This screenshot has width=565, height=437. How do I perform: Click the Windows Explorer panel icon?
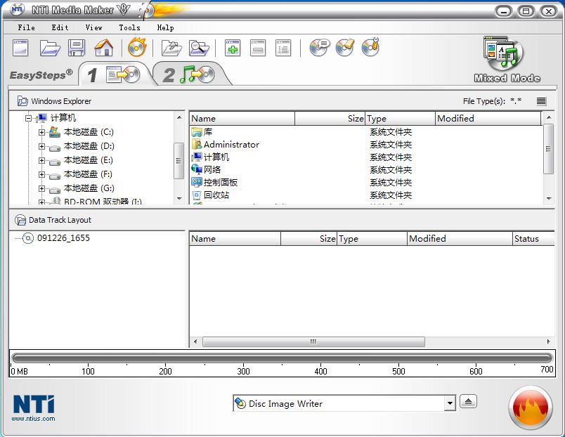(22, 101)
